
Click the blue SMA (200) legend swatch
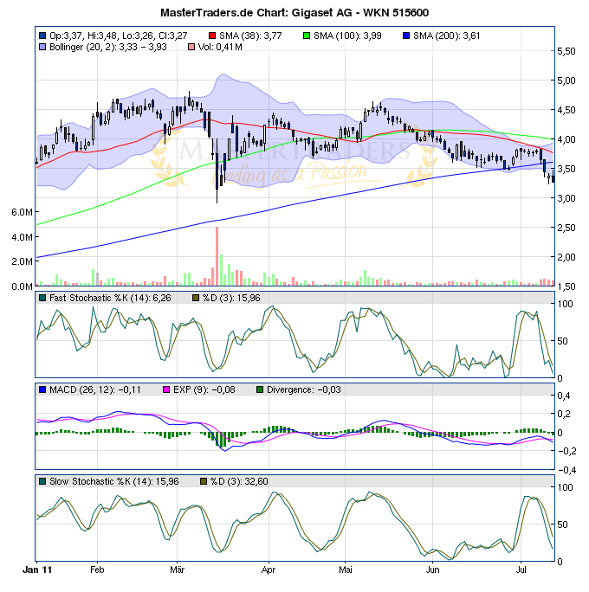click(406, 35)
